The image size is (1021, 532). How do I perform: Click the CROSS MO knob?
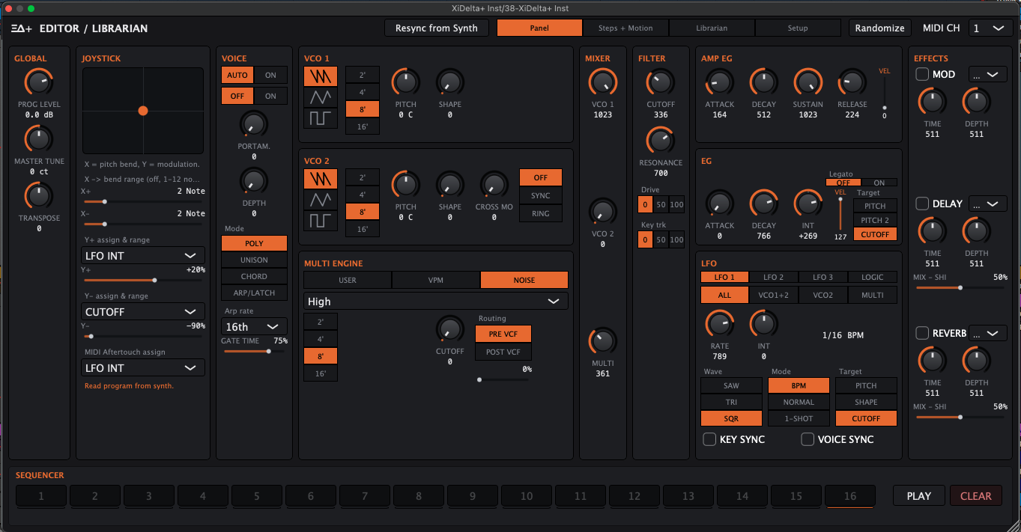coord(494,186)
